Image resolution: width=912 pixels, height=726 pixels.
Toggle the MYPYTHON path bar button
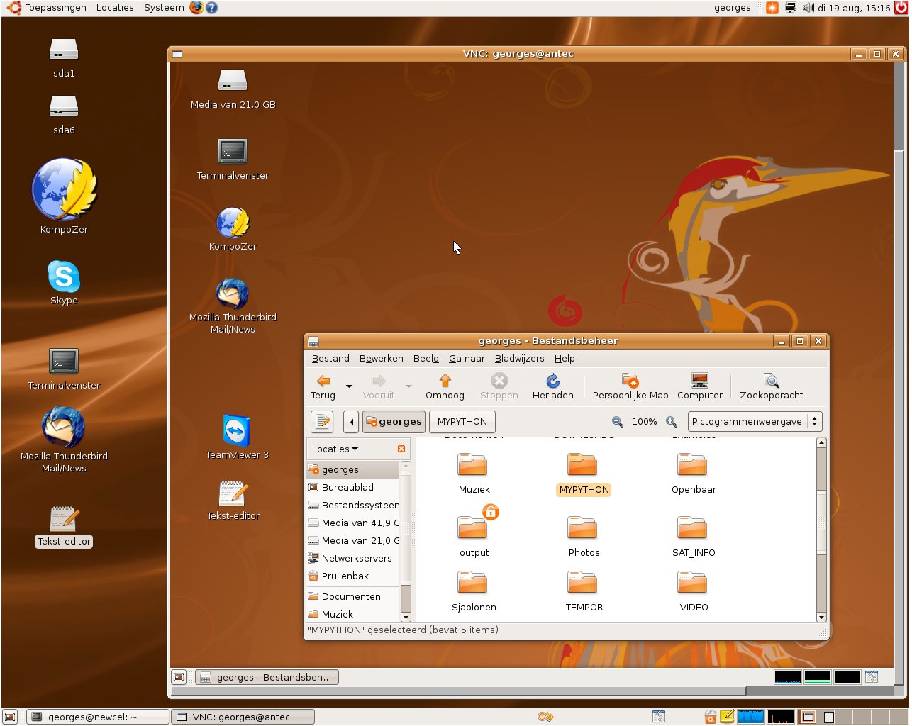click(462, 422)
